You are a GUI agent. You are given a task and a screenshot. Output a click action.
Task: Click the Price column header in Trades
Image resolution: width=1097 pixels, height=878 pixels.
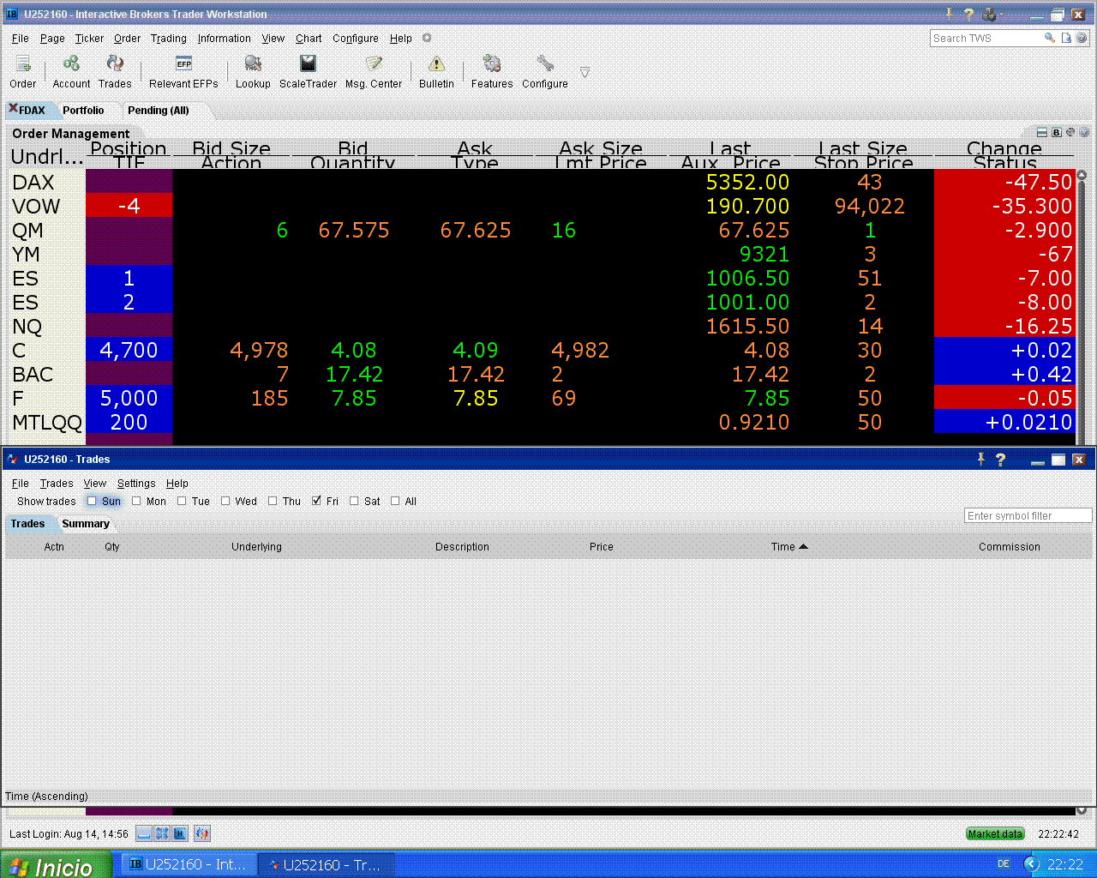pyautogui.click(x=602, y=546)
